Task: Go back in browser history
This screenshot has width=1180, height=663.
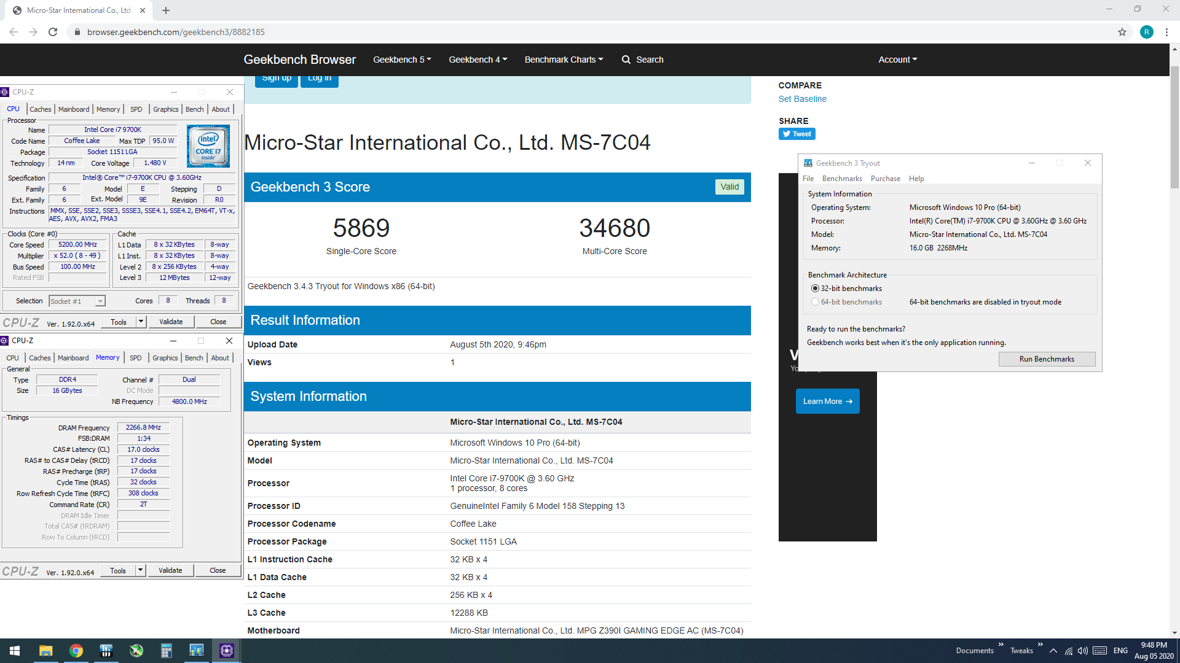Action: pos(14,32)
